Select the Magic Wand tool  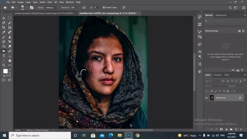point(10,23)
